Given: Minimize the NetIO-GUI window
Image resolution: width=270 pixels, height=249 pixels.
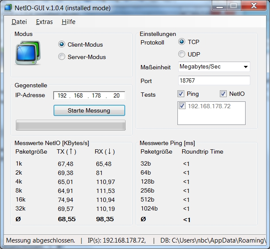Looking at the screenshot, I should click(x=219, y=6).
